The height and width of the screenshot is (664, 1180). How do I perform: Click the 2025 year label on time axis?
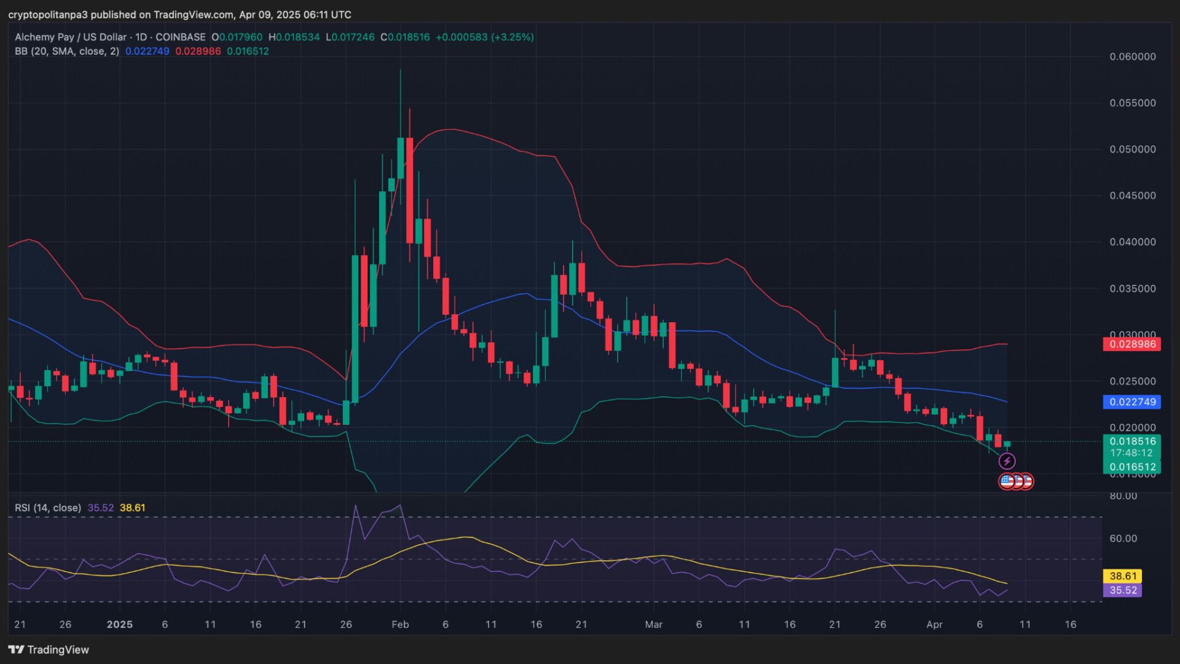119,625
